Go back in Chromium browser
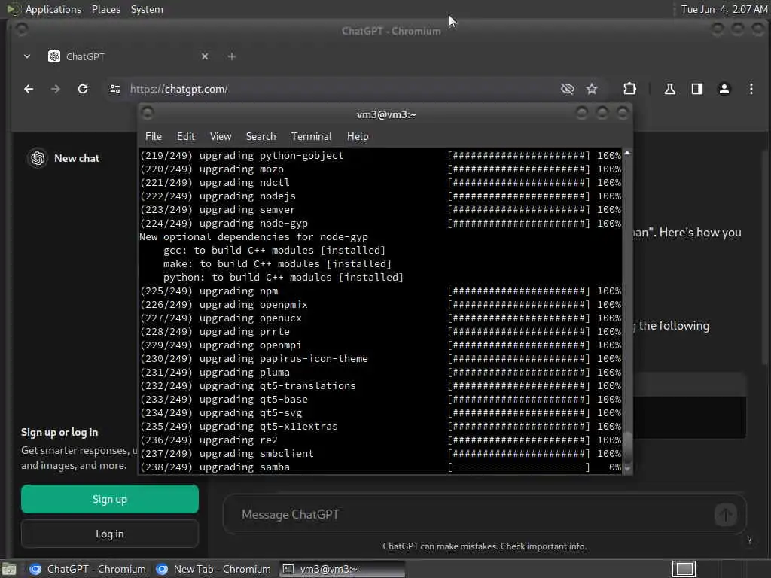Viewport: 771px width, 578px height. 29,89
